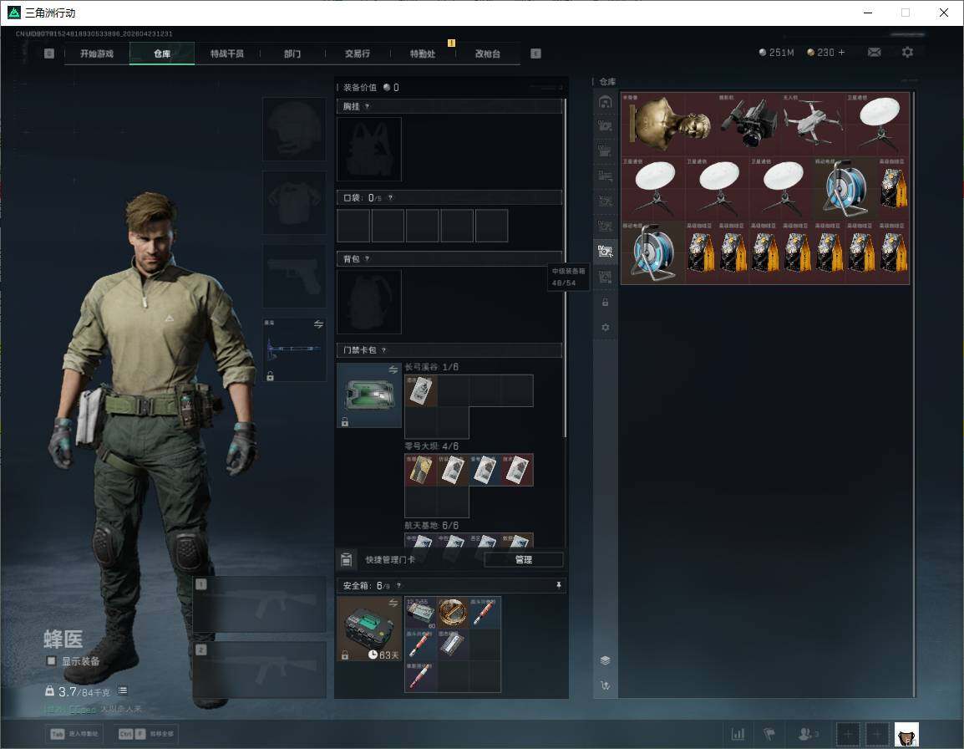Image resolution: width=964 pixels, height=749 pixels.
Task: Click swap arrows on the safe box
Action: pyautogui.click(x=393, y=604)
